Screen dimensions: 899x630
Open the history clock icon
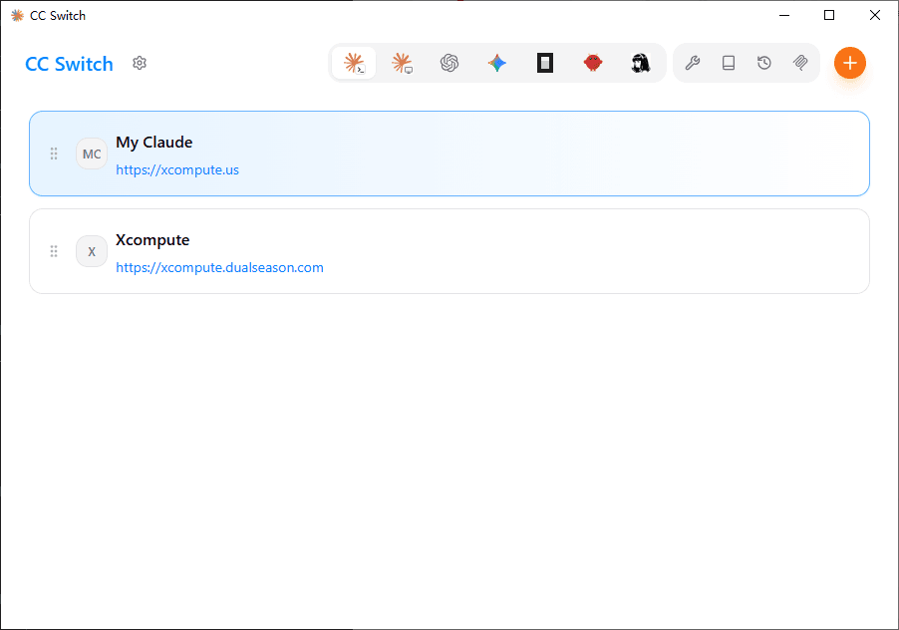764,63
